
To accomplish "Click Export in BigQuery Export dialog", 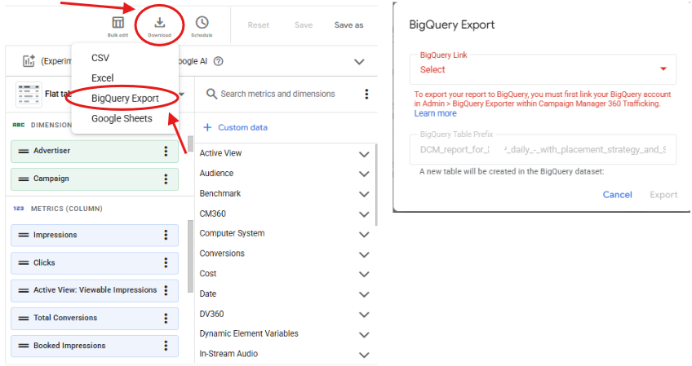I will [x=663, y=195].
